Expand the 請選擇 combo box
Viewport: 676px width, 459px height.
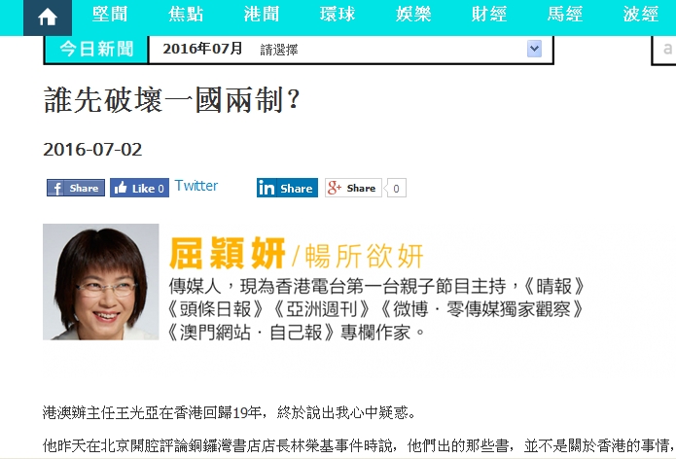[x=350, y=50]
